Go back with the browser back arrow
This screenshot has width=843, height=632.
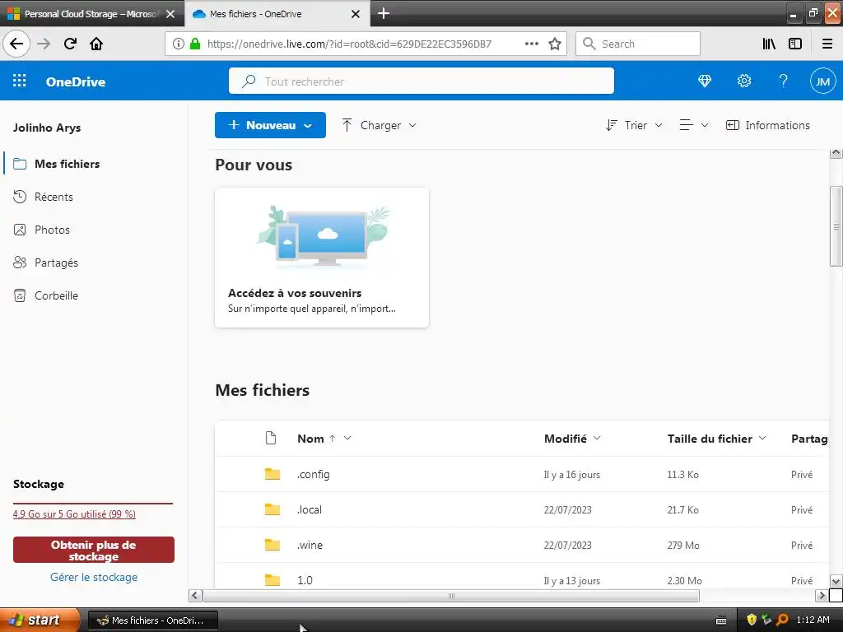[16, 44]
